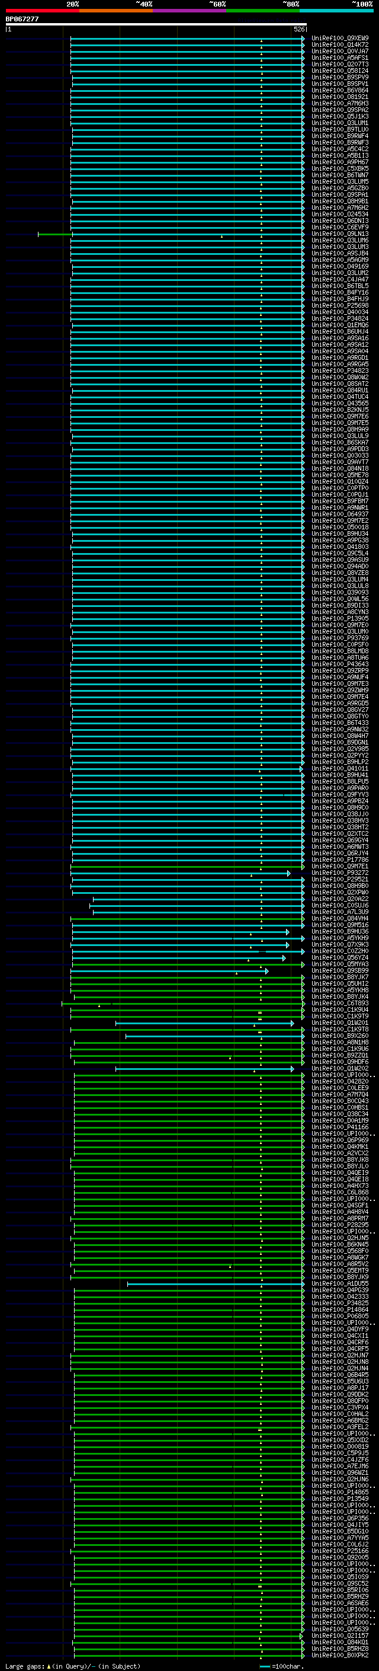Select hit UniRef100_Q5J1K3
This screenshot has width=379, height=1671.
340,117
